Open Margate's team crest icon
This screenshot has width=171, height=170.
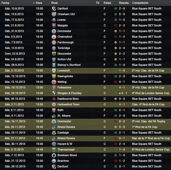54,25
